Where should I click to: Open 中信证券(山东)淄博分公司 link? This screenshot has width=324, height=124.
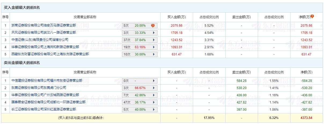40,40
